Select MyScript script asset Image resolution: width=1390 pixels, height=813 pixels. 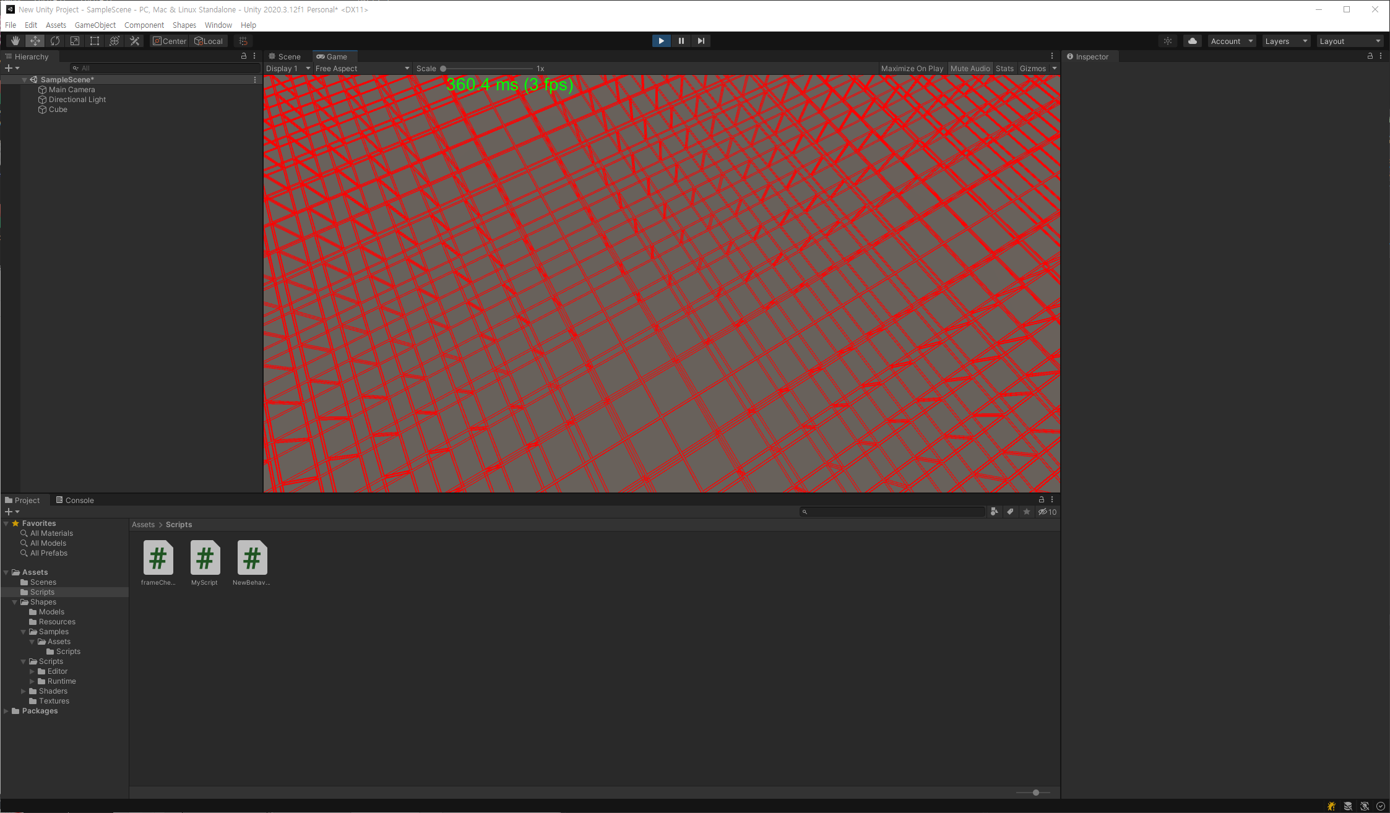tap(205, 562)
